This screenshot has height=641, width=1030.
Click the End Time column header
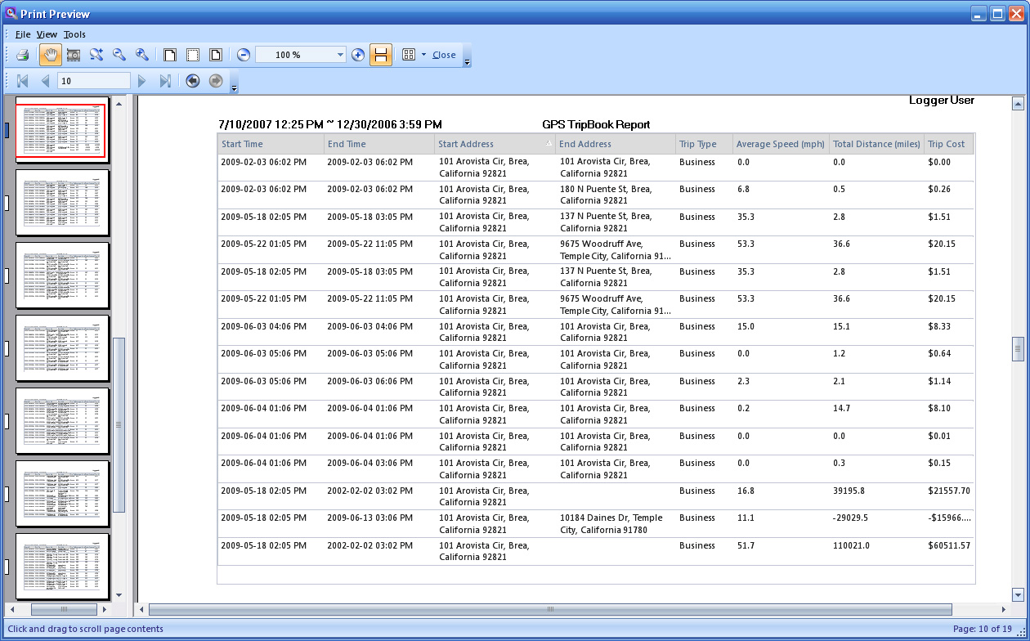379,144
